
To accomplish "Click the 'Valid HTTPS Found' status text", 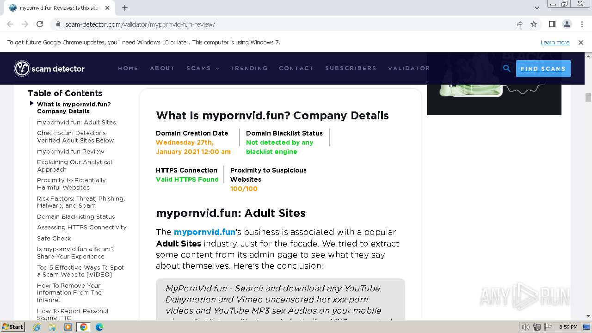I will [x=187, y=179].
